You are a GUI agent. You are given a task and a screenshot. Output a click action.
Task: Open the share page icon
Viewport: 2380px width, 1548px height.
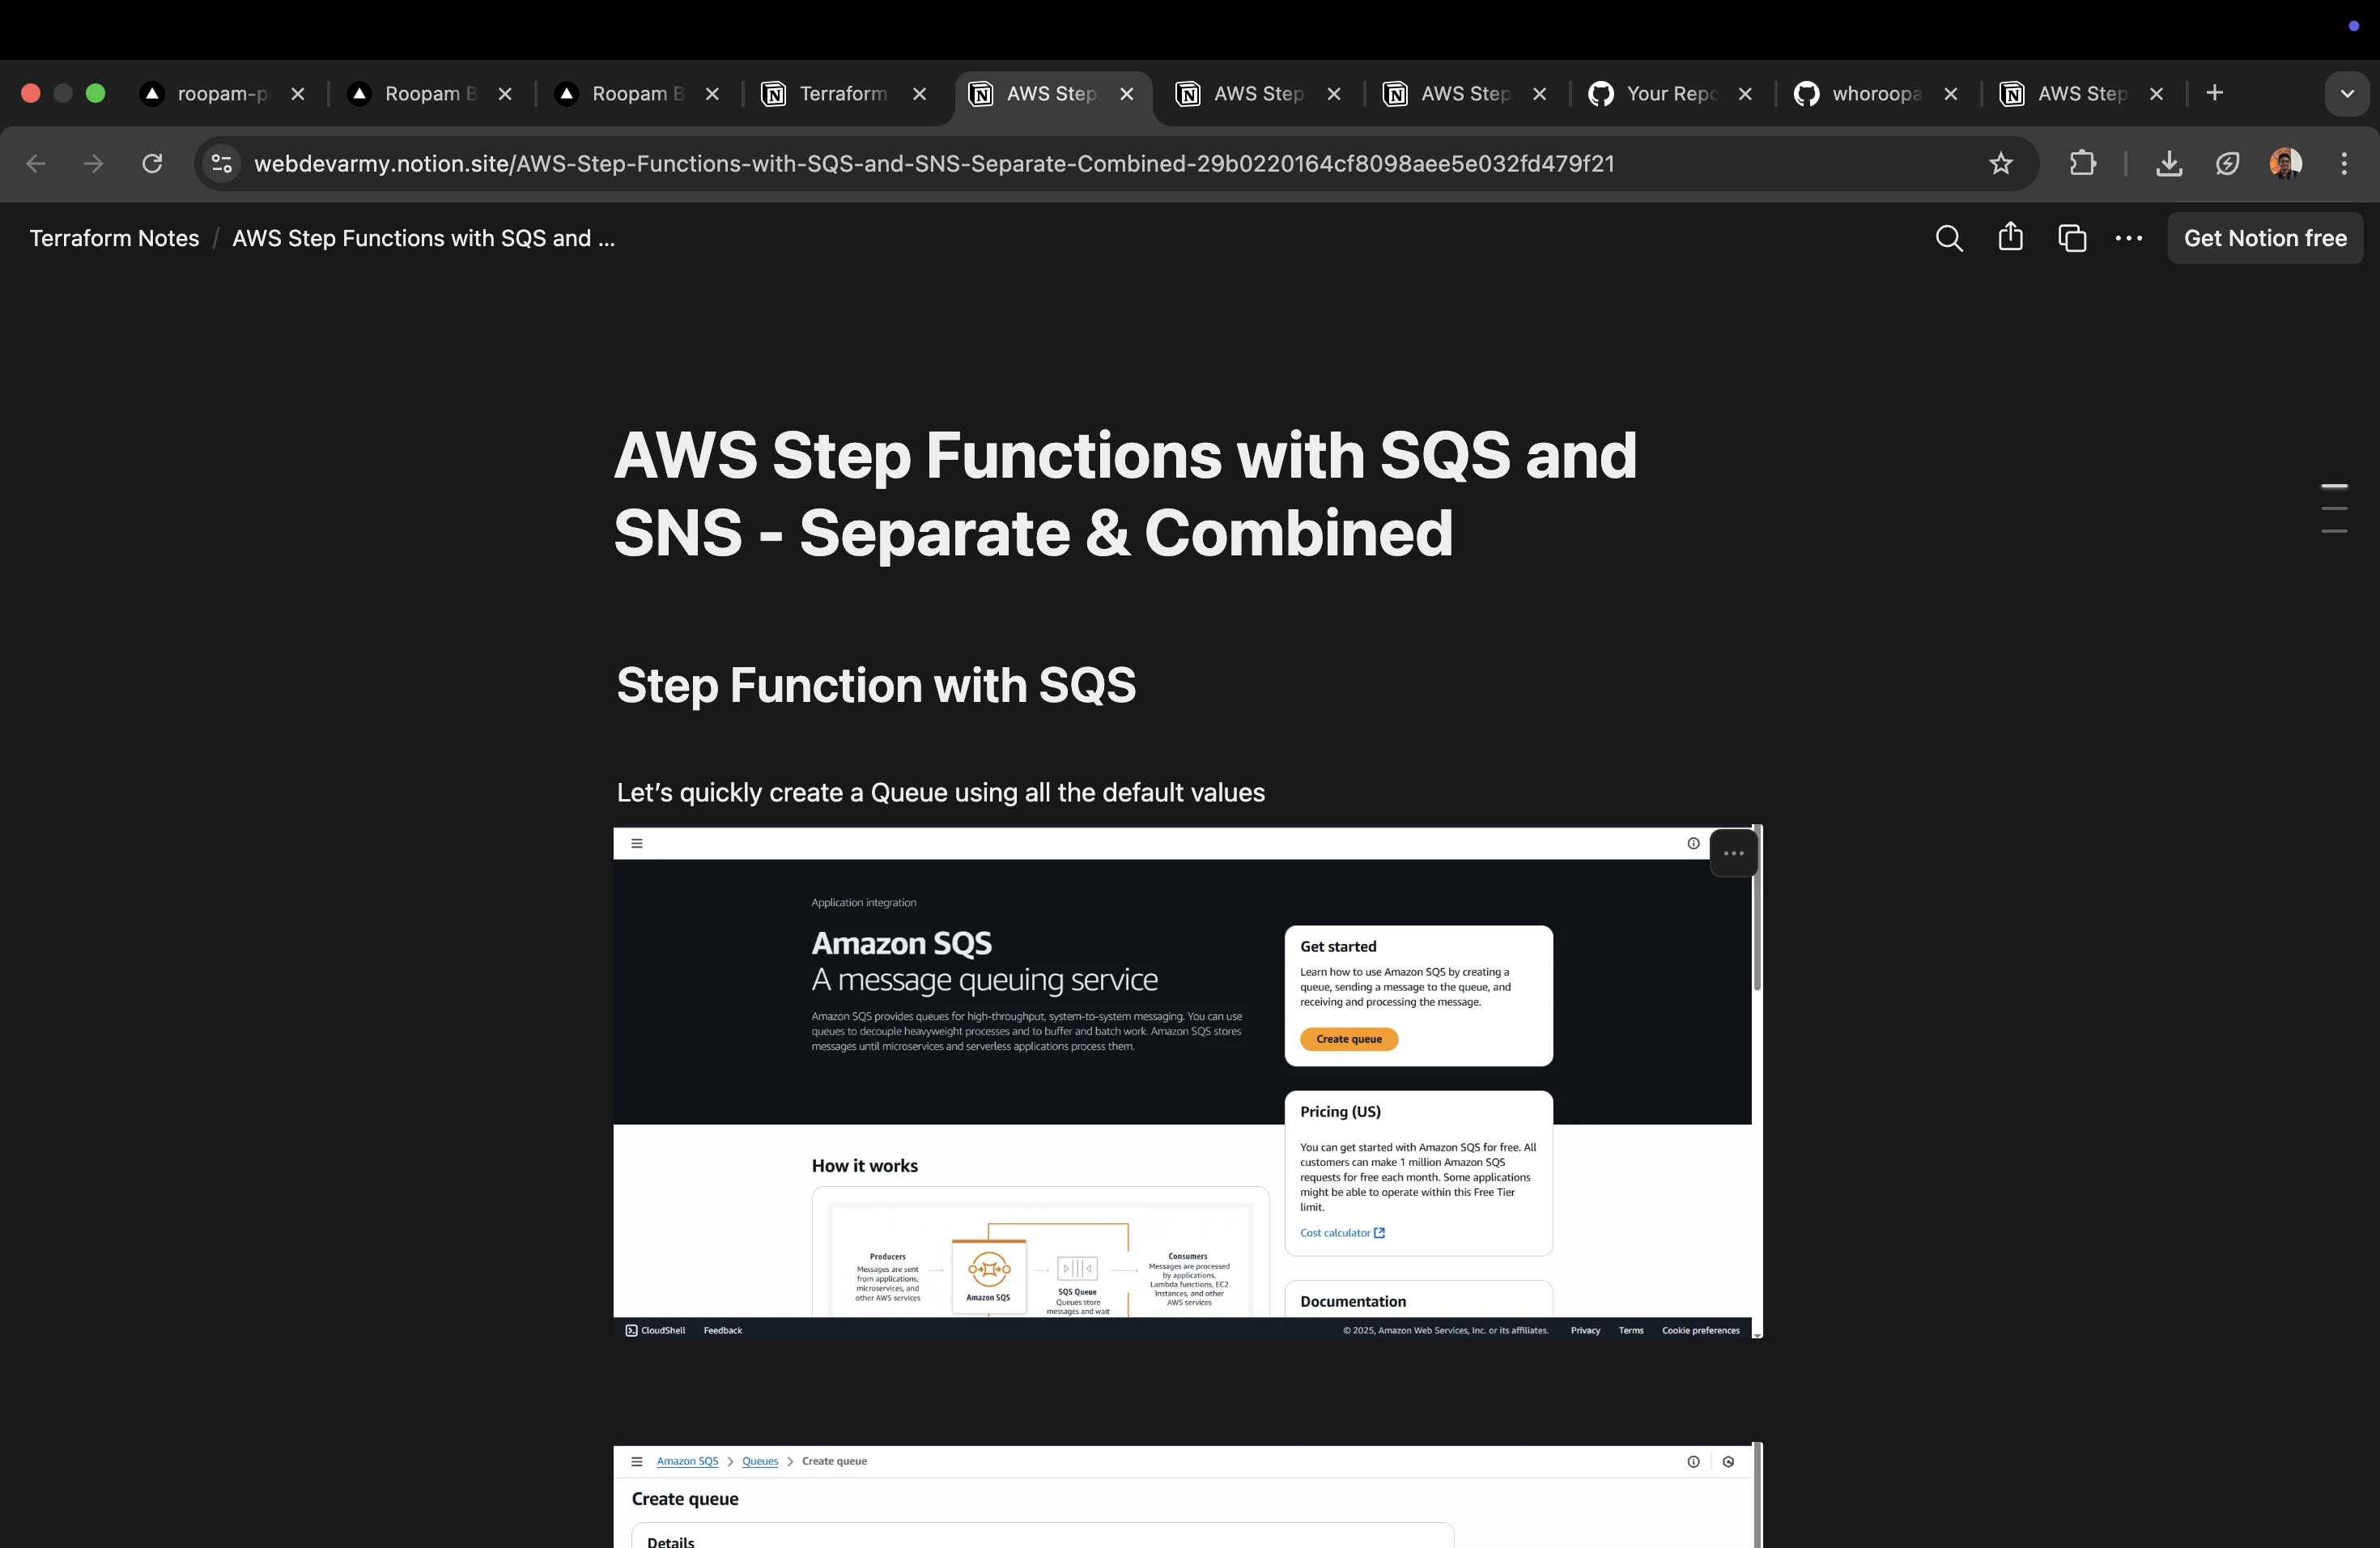click(x=2010, y=237)
